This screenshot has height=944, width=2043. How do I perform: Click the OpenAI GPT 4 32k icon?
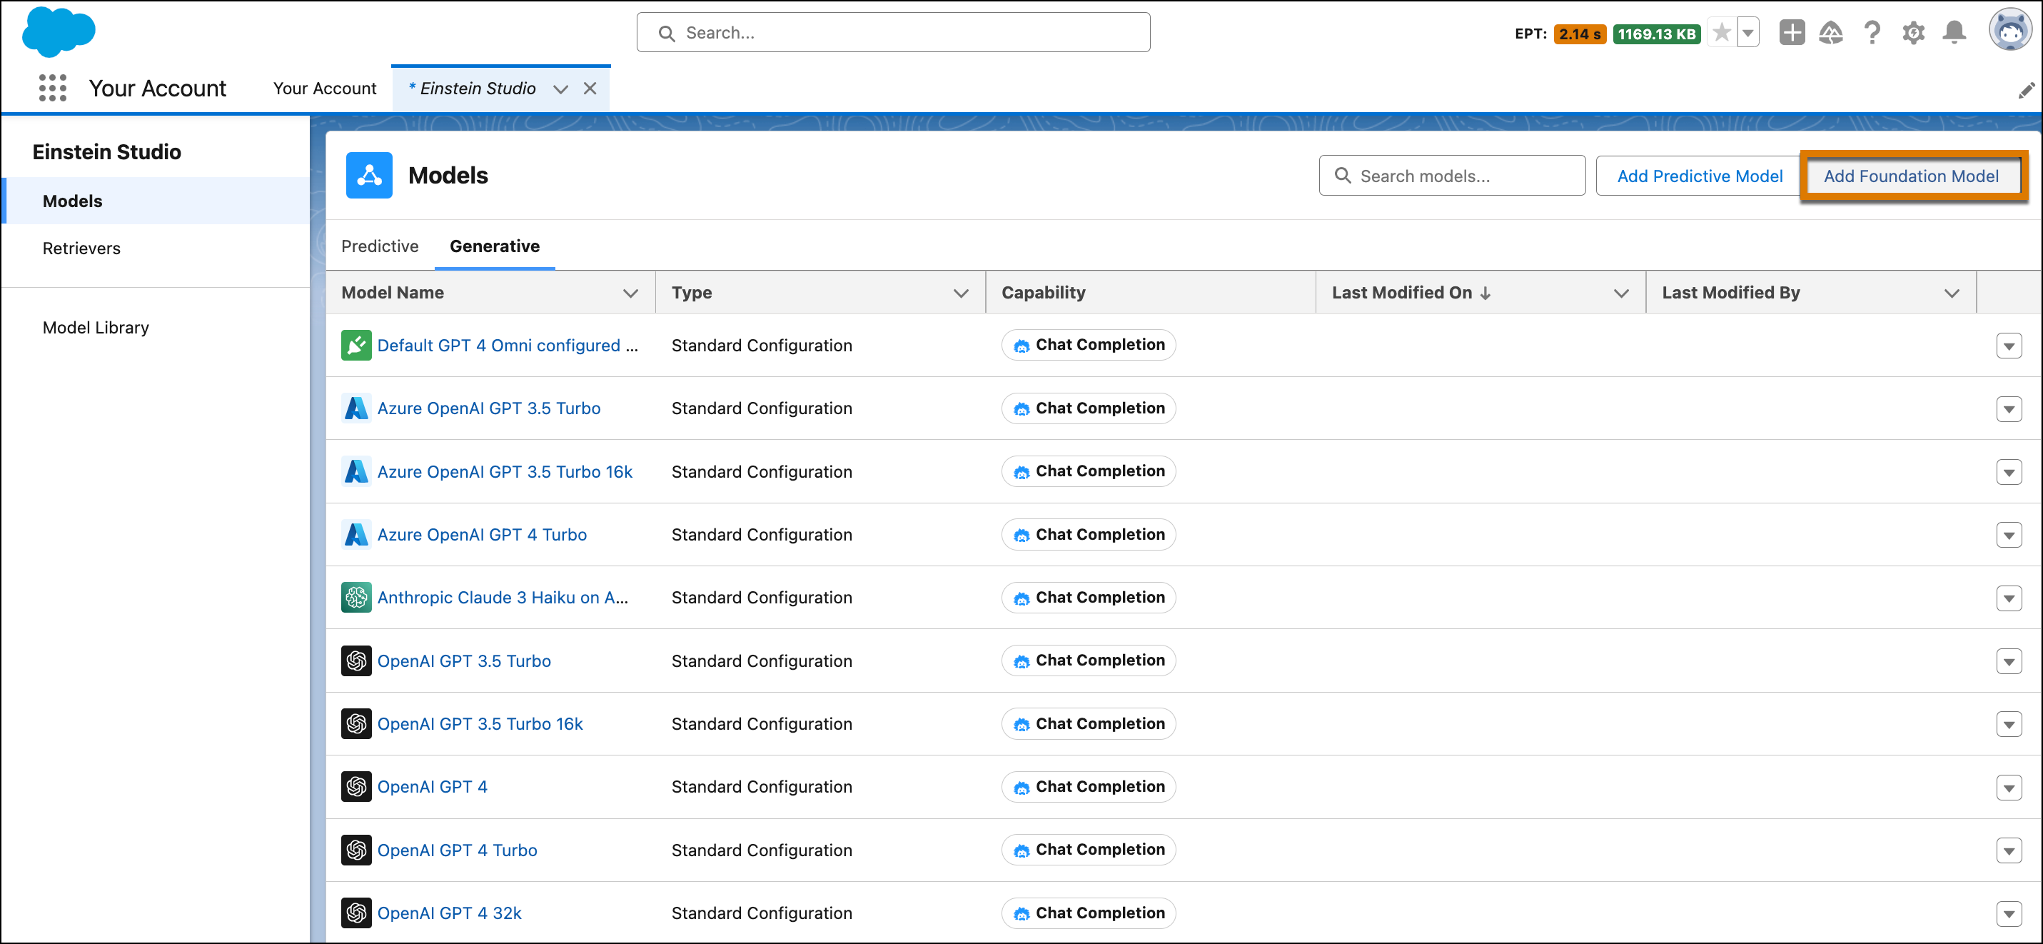click(356, 913)
